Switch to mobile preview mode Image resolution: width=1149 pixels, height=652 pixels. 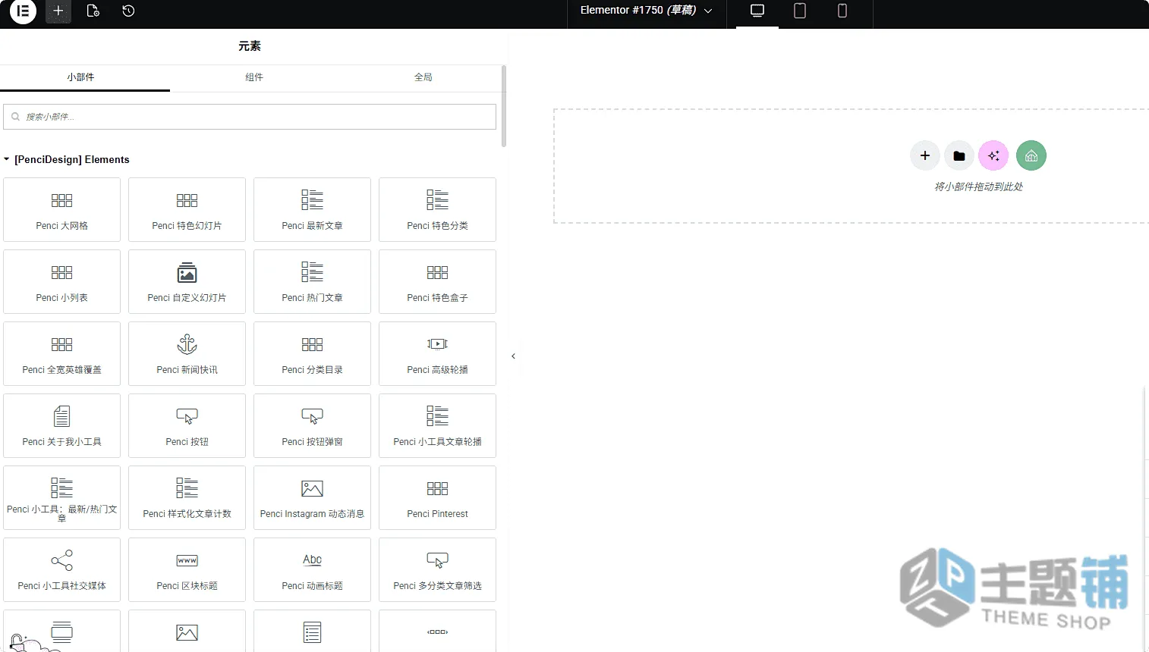pyautogui.click(x=842, y=11)
